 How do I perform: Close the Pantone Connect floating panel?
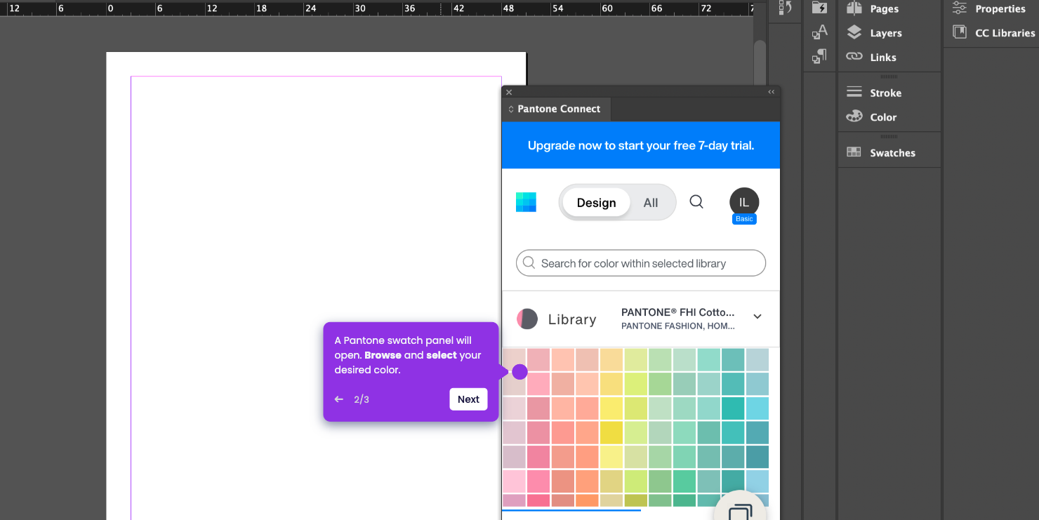coord(509,92)
